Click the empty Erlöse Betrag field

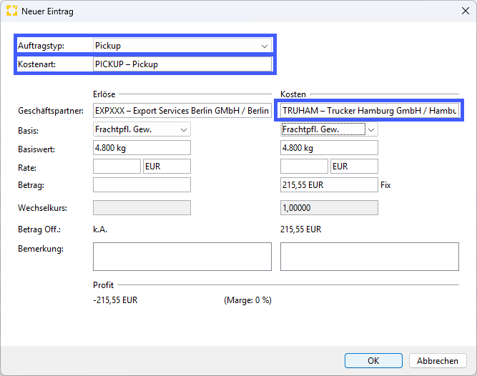[142, 185]
